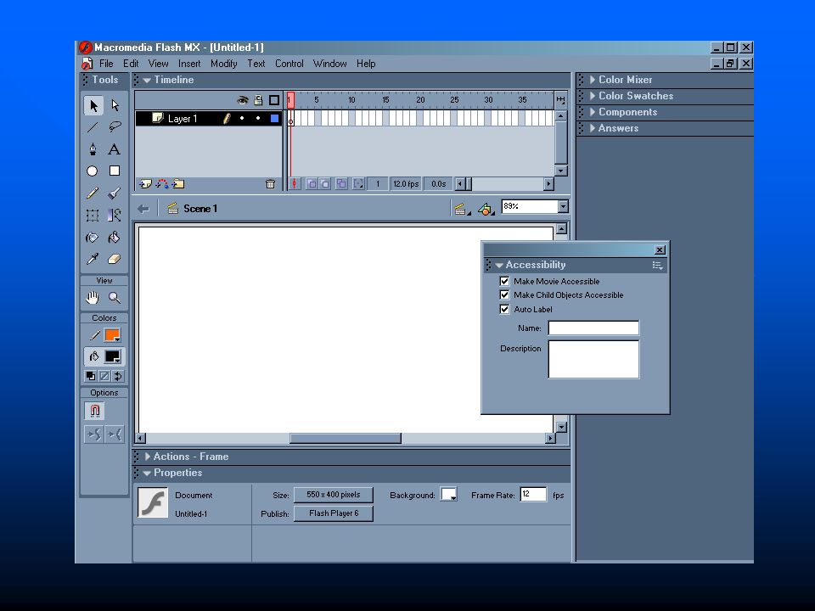This screenshot has width=815, height=611.
Task: Open the stage zoom percentage dropdown
Action: pyautogui.click(x=563, y=207)
